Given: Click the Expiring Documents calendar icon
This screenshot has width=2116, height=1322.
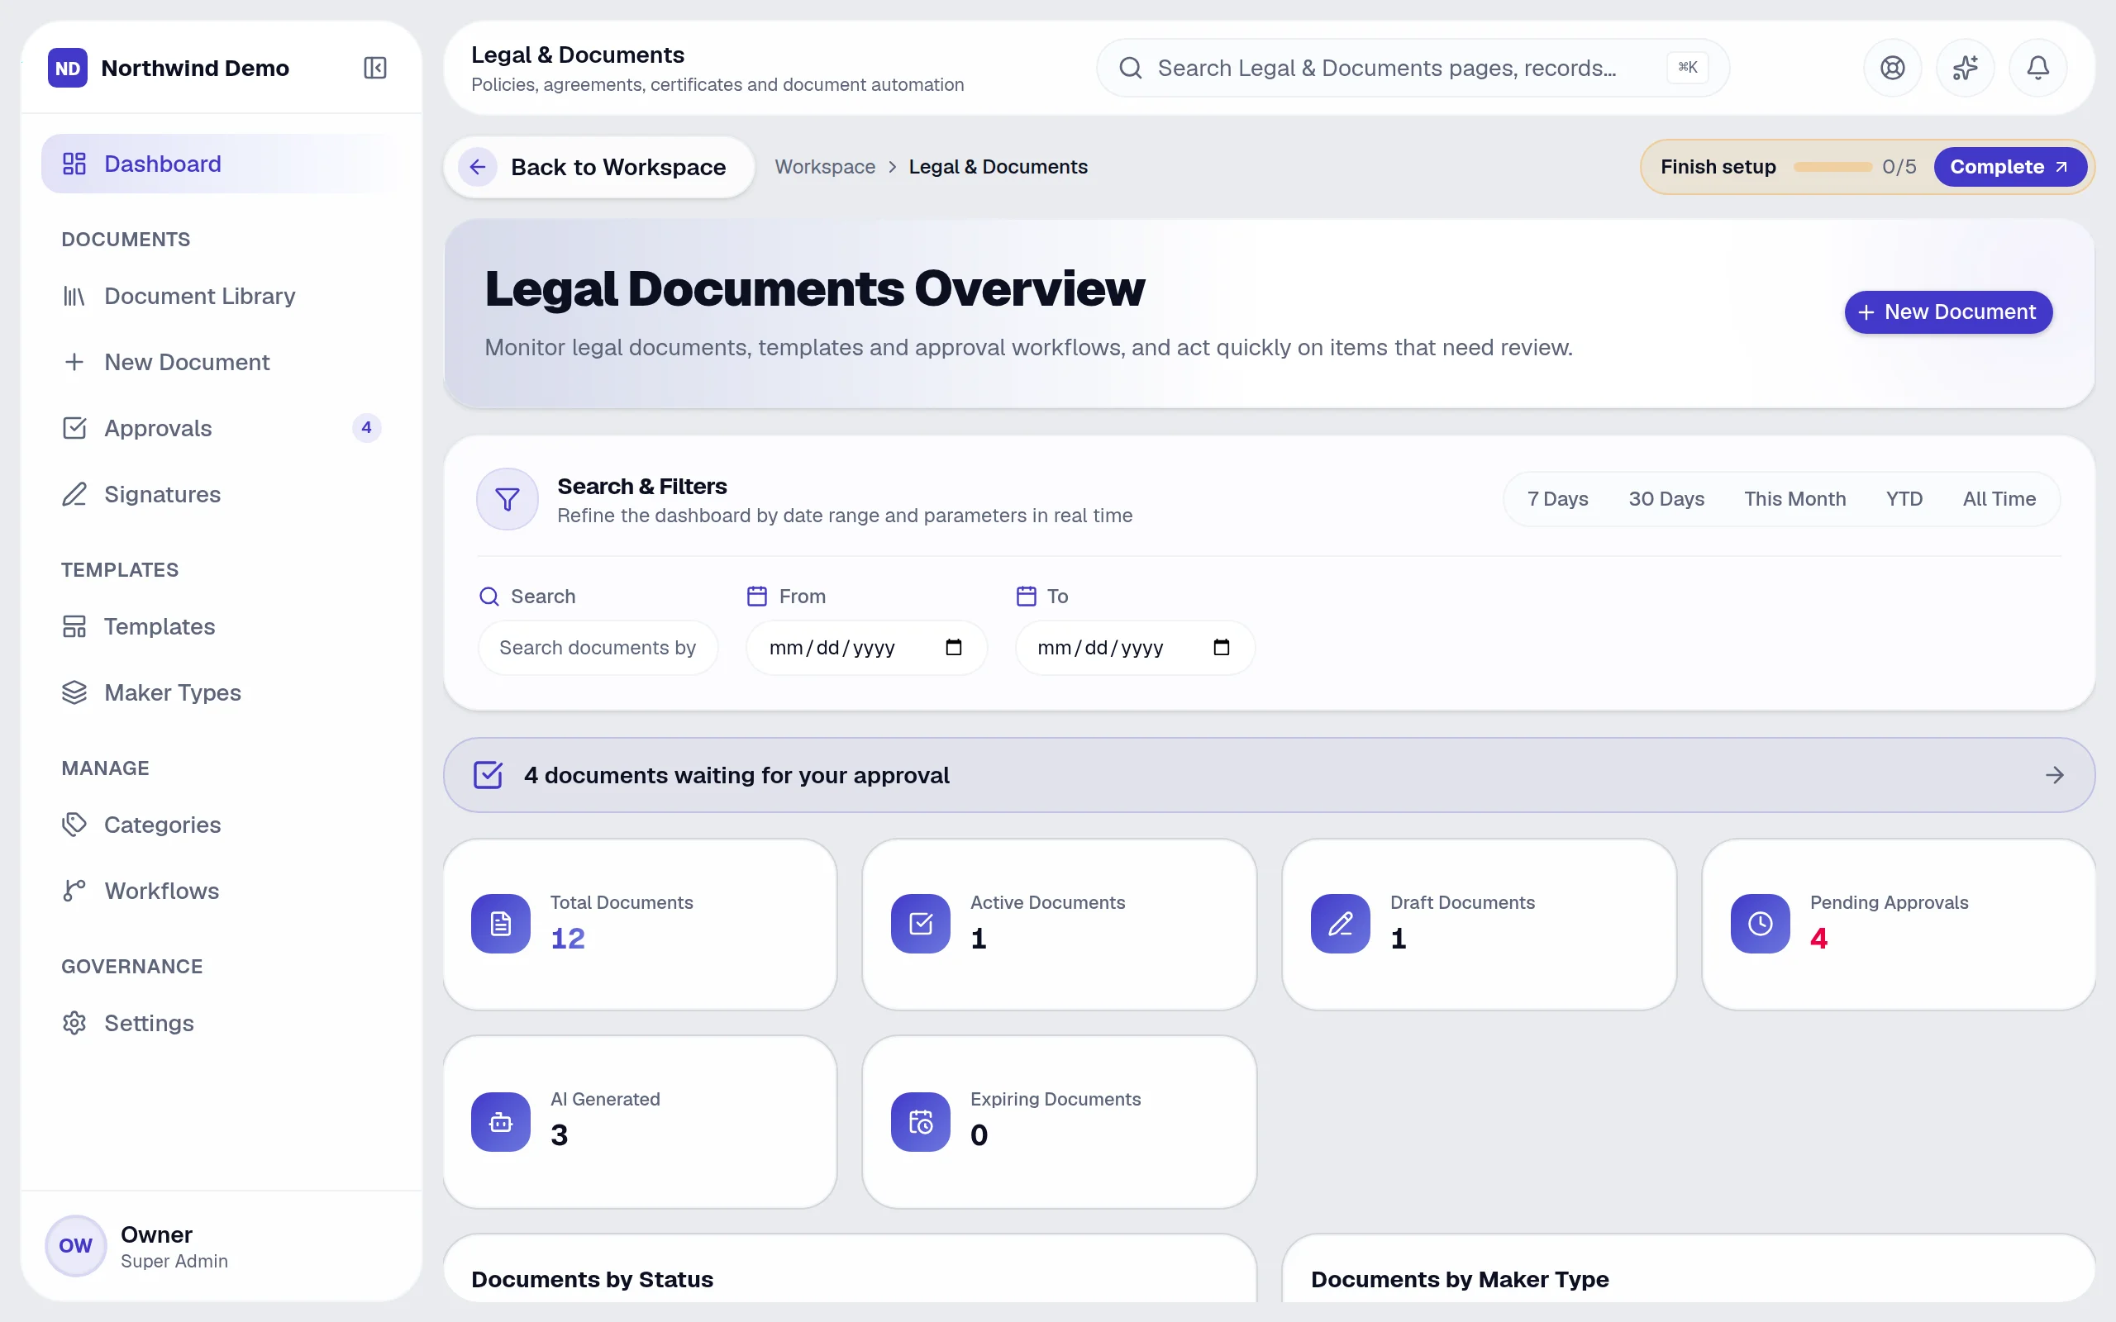Looking at the screenshot, I should coord(920,1122).
